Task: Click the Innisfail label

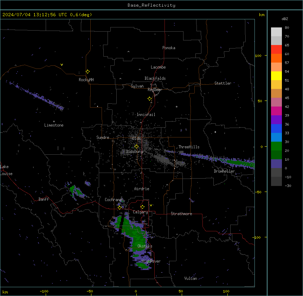Action: tap(146, 115)
